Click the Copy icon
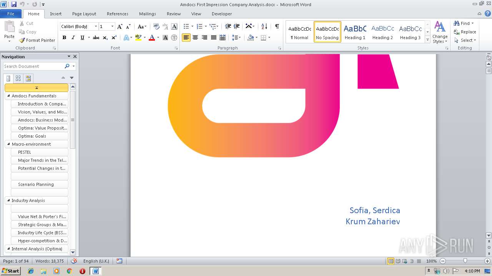Image resolution: width=492 pixels, height=276 pixels. click(22, 32)
